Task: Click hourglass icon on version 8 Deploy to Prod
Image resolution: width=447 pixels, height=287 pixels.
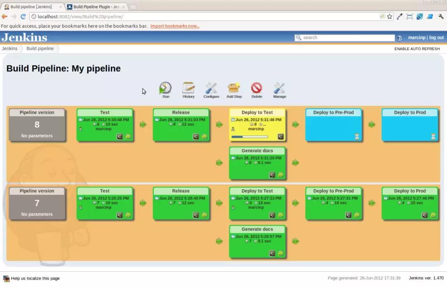Action: pyautogui.click(x=433, y=136)
